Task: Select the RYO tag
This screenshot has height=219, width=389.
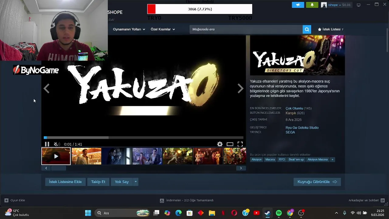Action: click(x=282, y=159)
